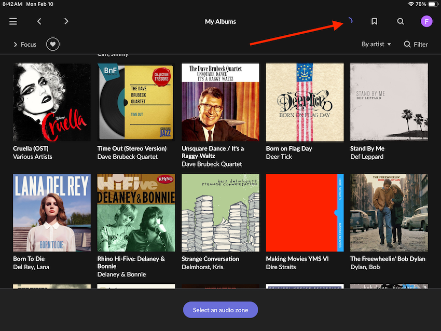
Task: Open the Born on Flag Day cover
Action: click(x=305, y=102)
